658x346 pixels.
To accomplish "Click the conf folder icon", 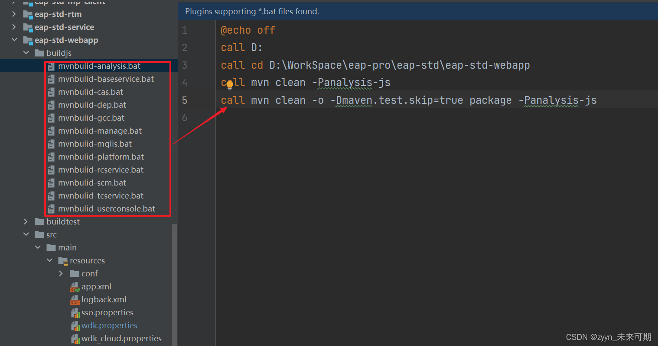I will tap(75, 273).
